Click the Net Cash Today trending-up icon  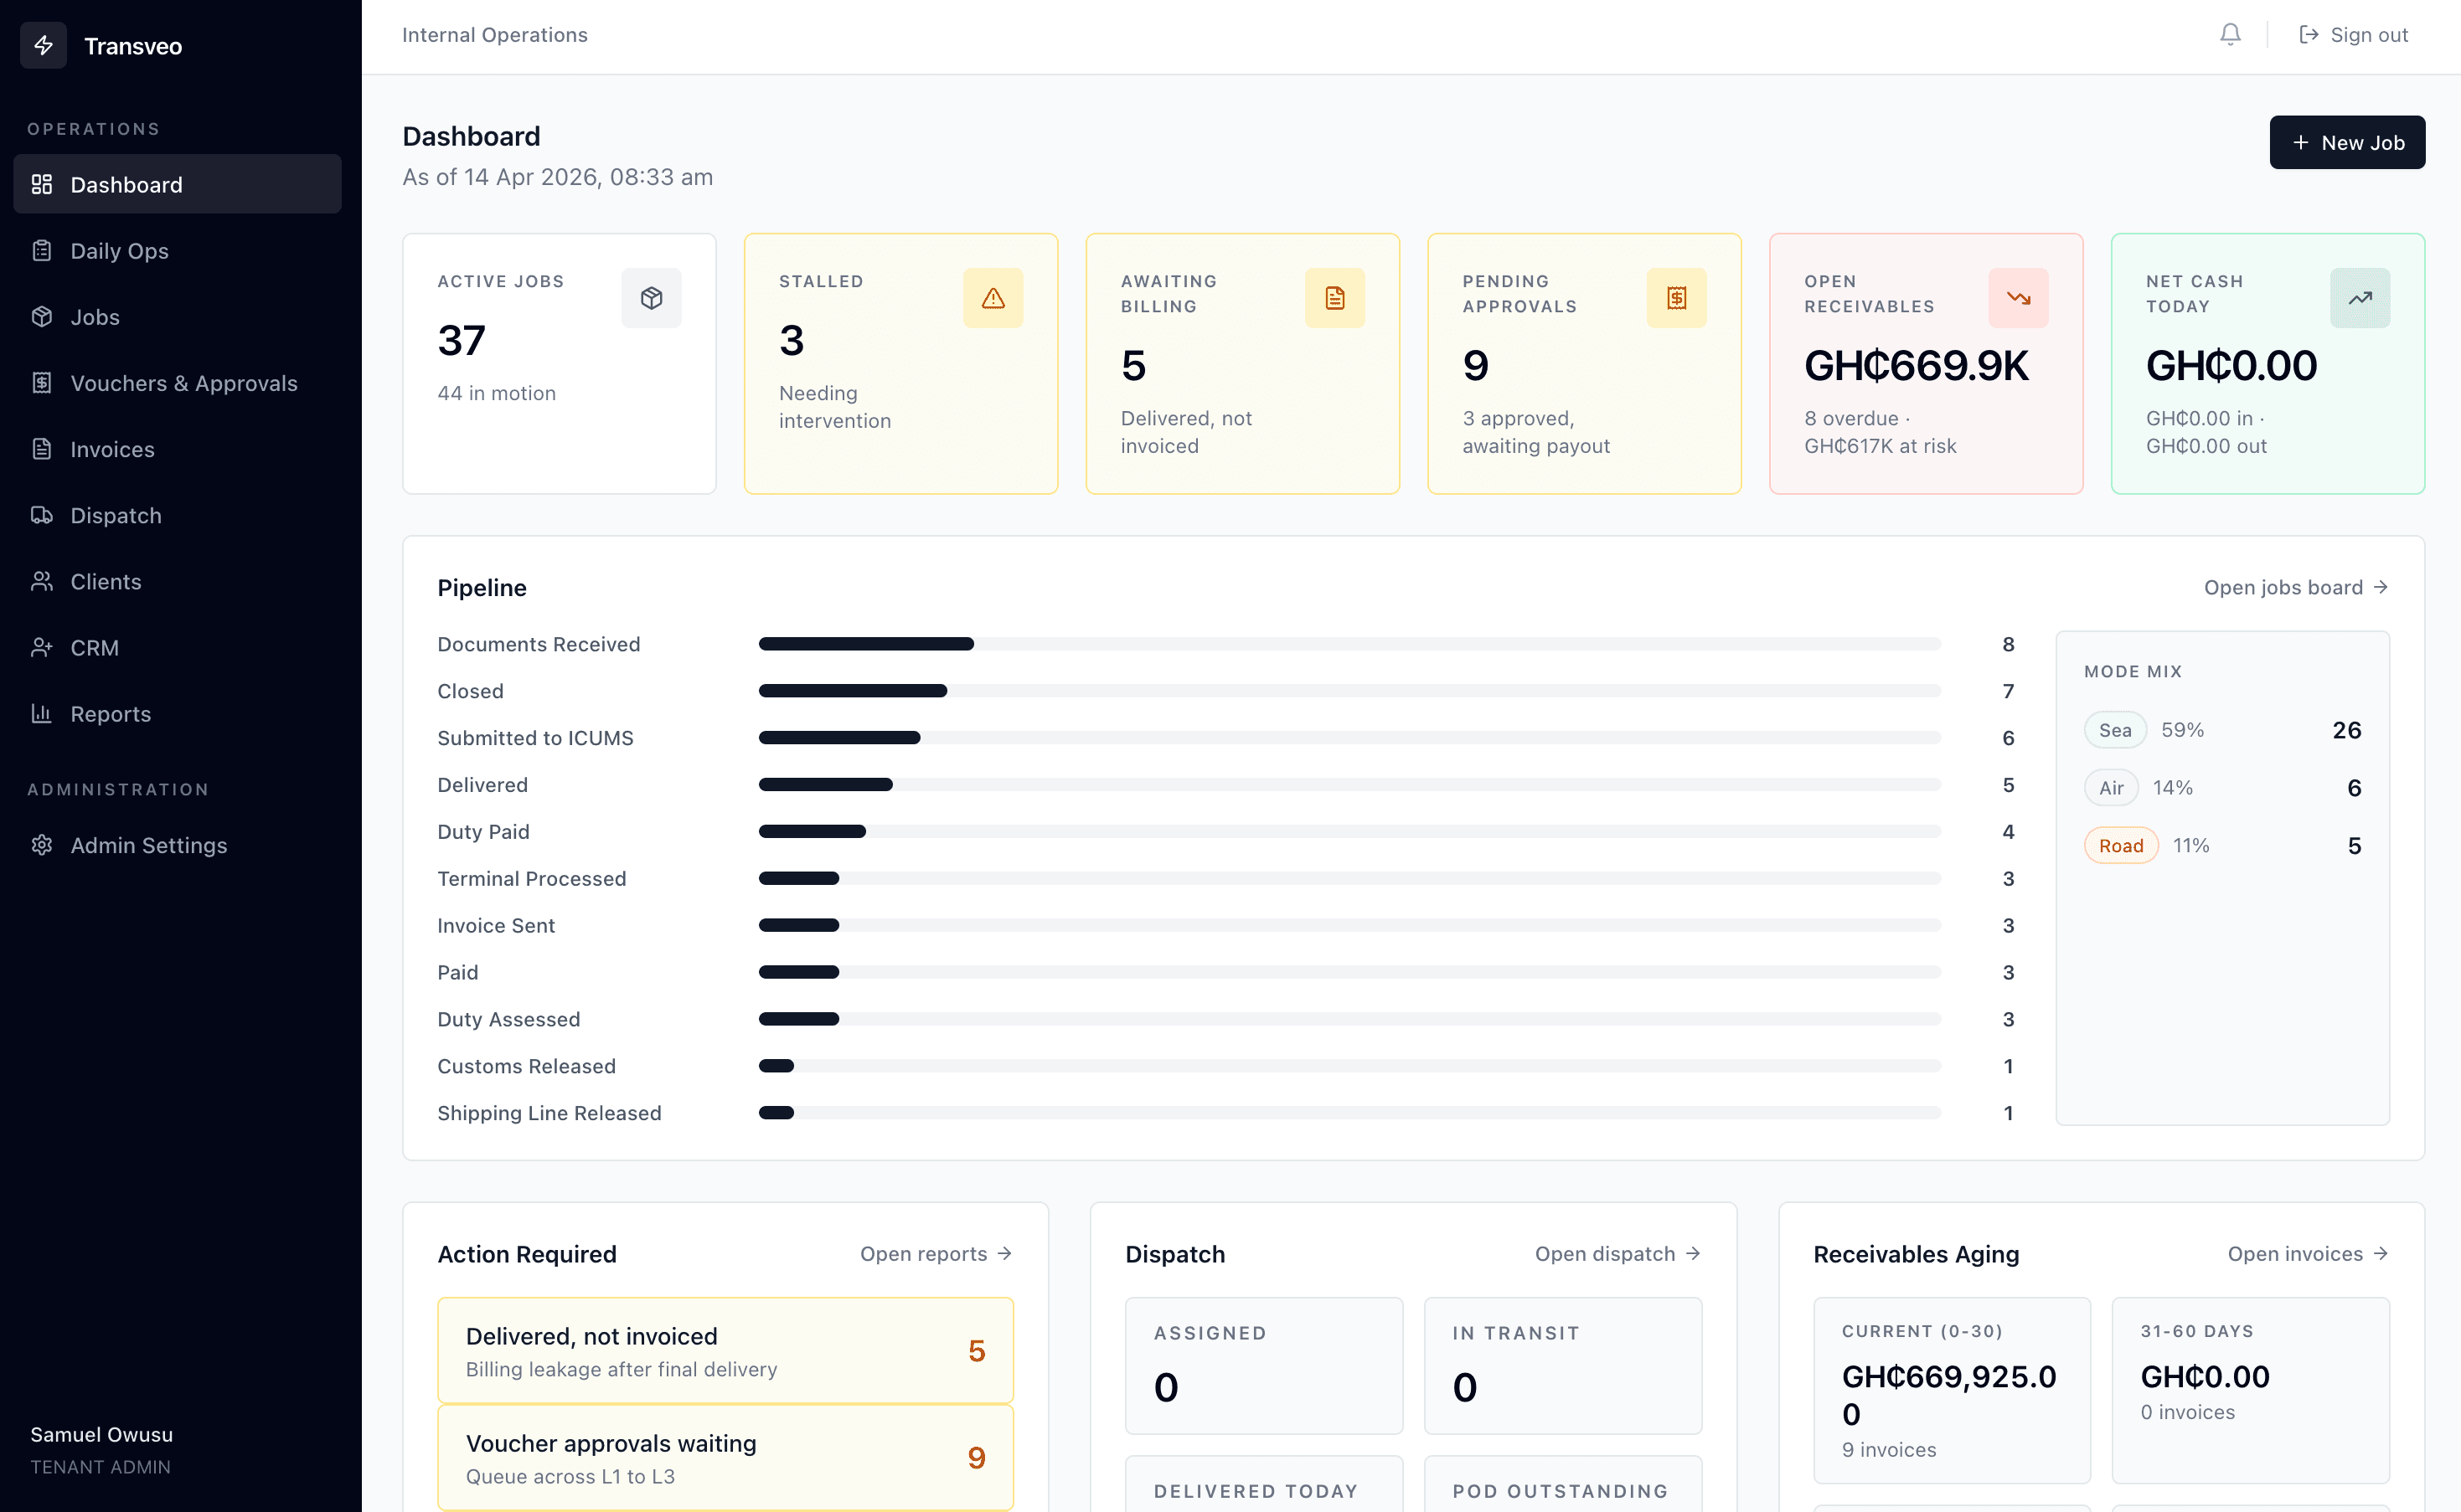point(2360,298)
